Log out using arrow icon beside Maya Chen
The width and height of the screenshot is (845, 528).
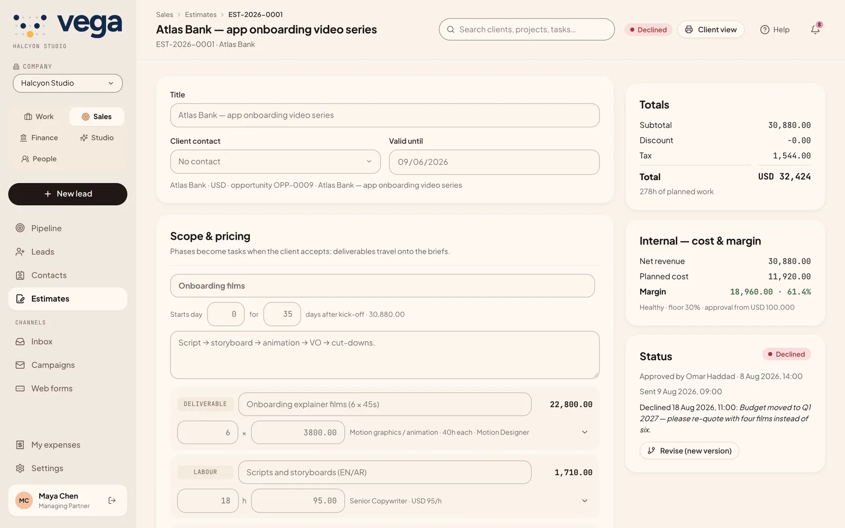tap(112, 501)
